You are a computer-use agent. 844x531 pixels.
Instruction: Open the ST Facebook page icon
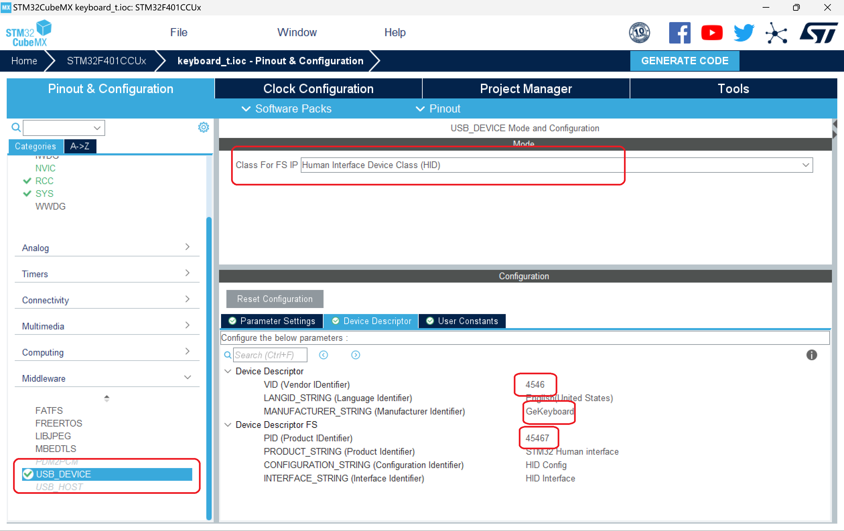click(x=679, y=32)
